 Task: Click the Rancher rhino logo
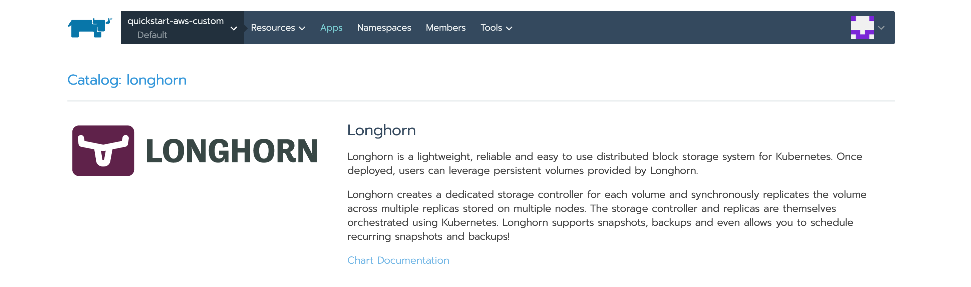tap(89, 27)
